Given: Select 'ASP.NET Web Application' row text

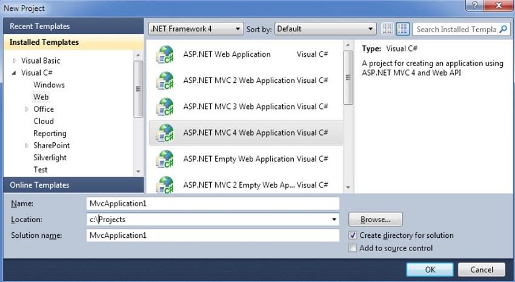Looking at the screenshot, I should click(227, 54).
